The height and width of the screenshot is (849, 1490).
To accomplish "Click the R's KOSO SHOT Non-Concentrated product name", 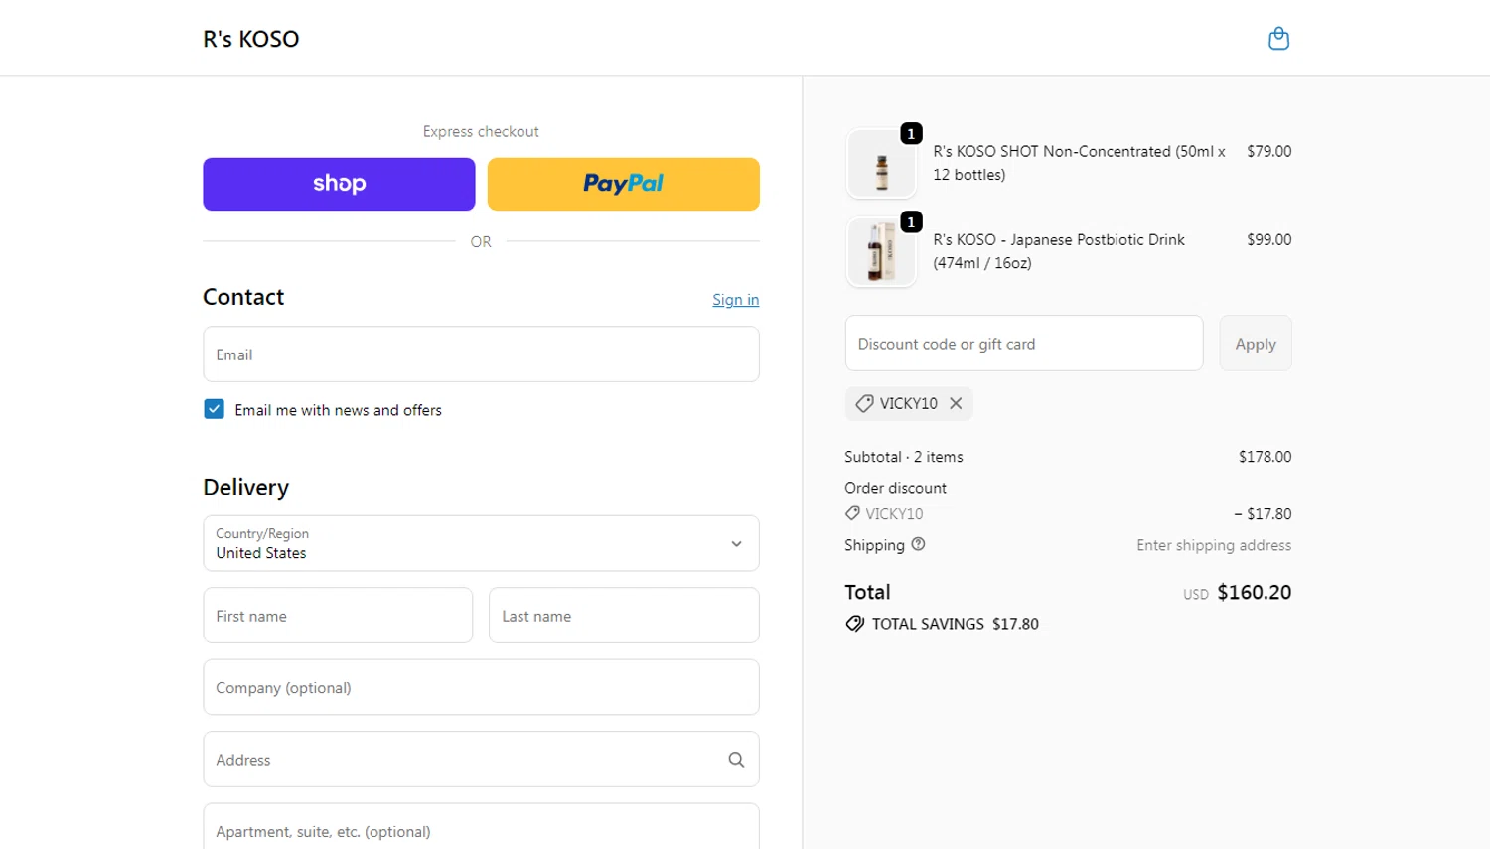I will tap(1079, 163).
